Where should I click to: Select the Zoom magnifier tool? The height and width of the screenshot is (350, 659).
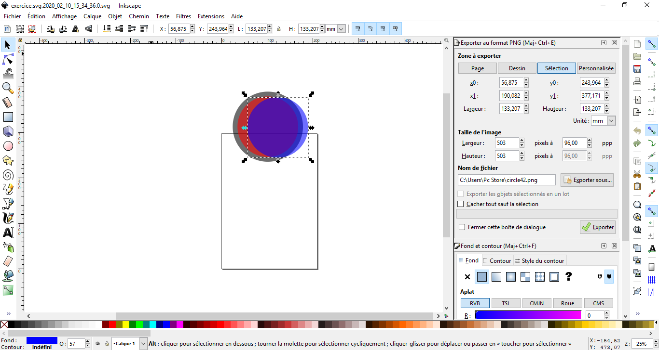(x=8, y=88)
